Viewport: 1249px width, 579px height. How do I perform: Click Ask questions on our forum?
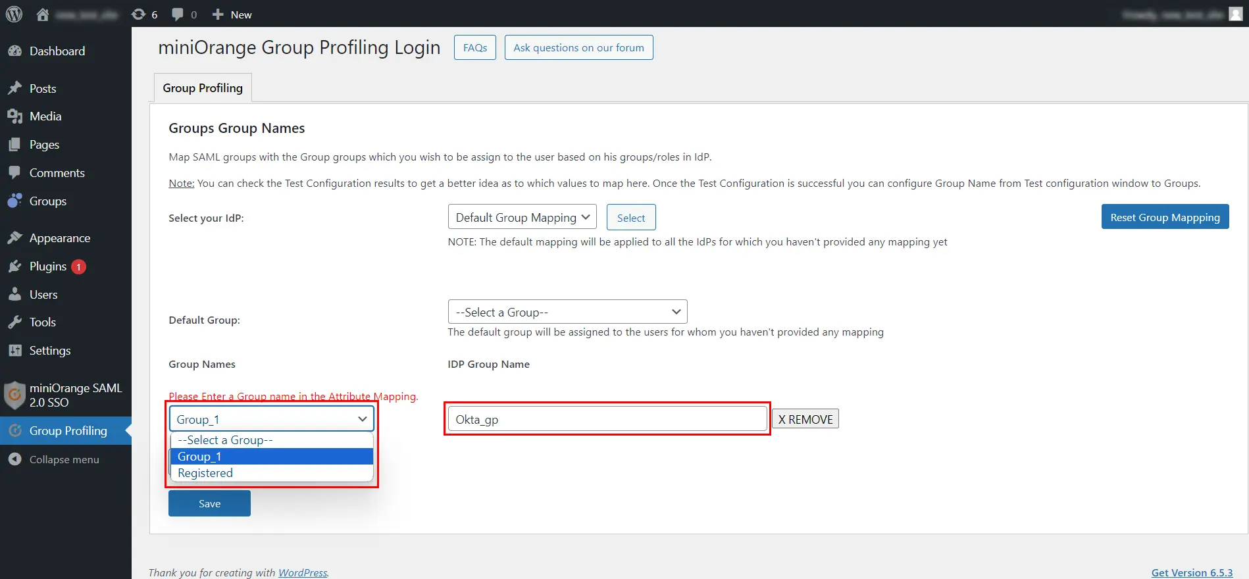click(578, 47)
